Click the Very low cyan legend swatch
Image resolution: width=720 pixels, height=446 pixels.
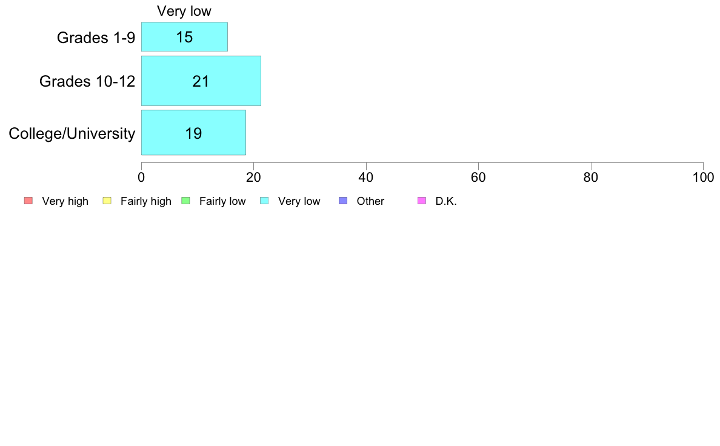click(264, 201)
